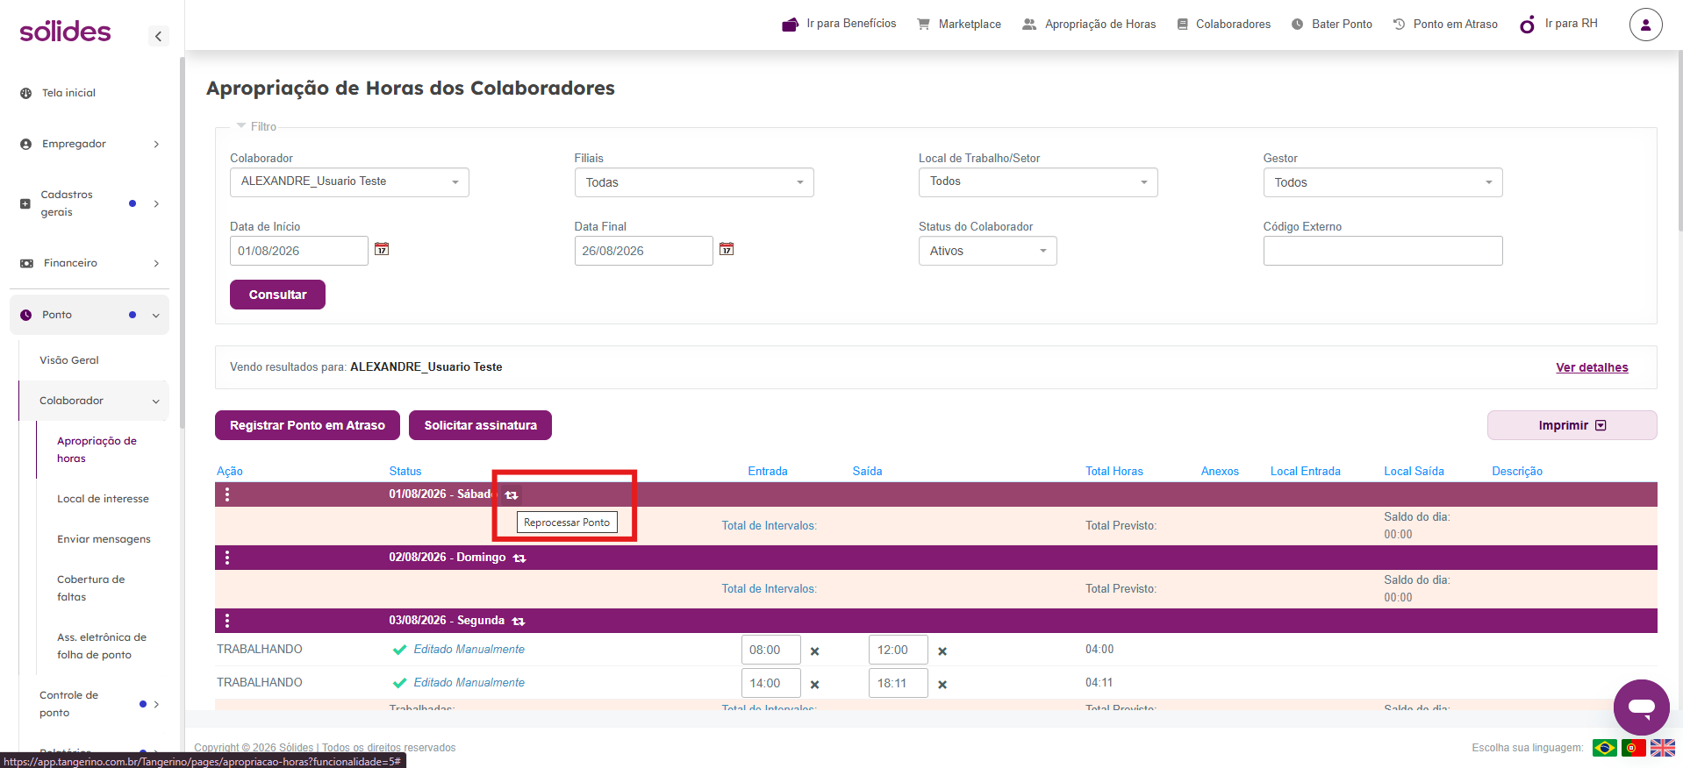Open the Marketplace cart icon
Screen dimensions: 1683x768
923,24
